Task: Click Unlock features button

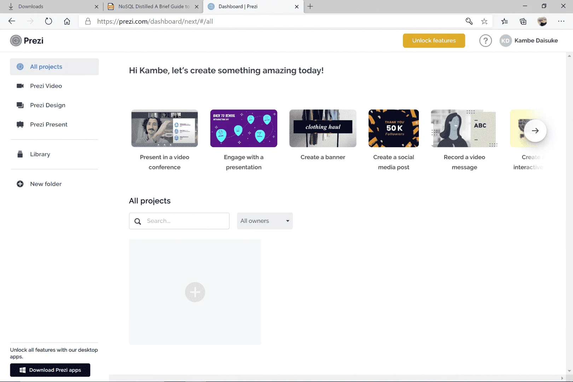Action: click(434, 41)
